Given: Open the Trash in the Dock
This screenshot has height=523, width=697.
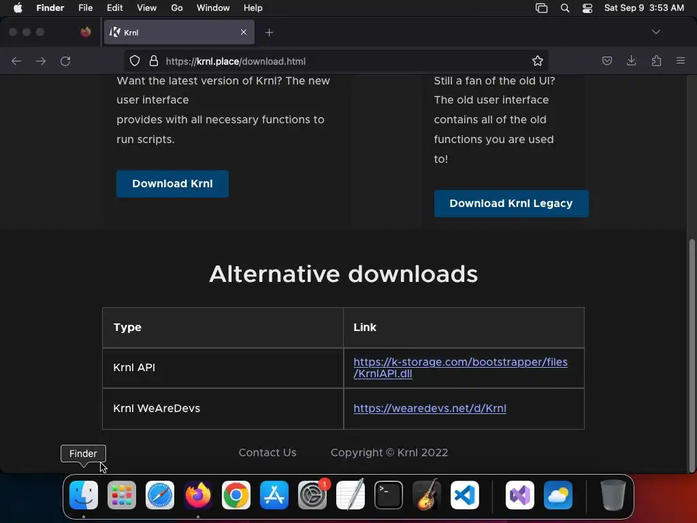Looking at the screenshot, I should coord(613,495).
